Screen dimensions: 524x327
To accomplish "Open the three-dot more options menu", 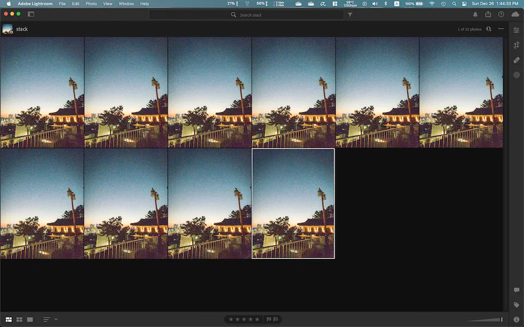I will click(x=501, y=29).
